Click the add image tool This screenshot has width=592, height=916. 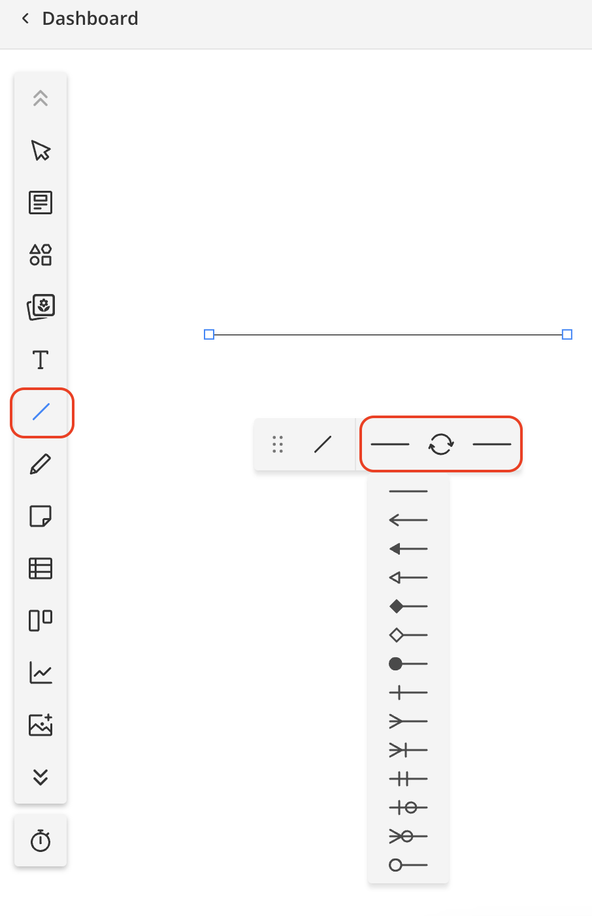click(x=41, y=725)
